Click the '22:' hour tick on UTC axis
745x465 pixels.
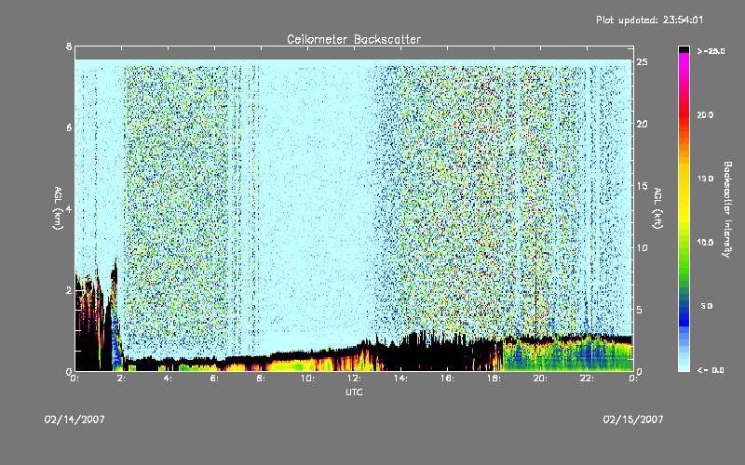click(588, 379)
